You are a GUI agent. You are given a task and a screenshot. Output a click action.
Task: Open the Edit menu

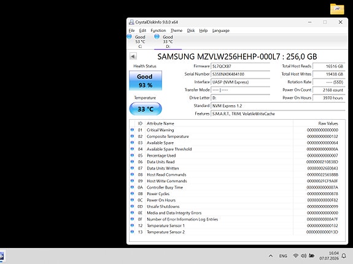click(x=142, y=31)
